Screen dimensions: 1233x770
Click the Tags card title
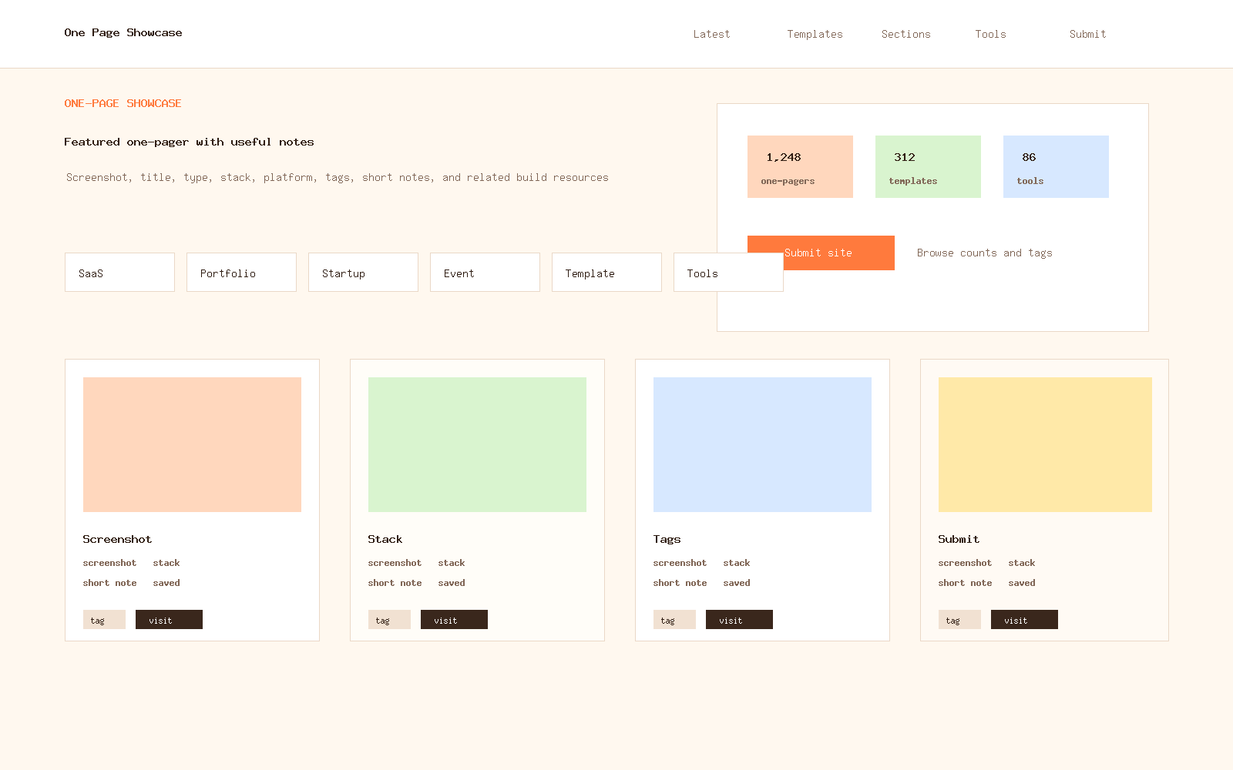point(667,539)
